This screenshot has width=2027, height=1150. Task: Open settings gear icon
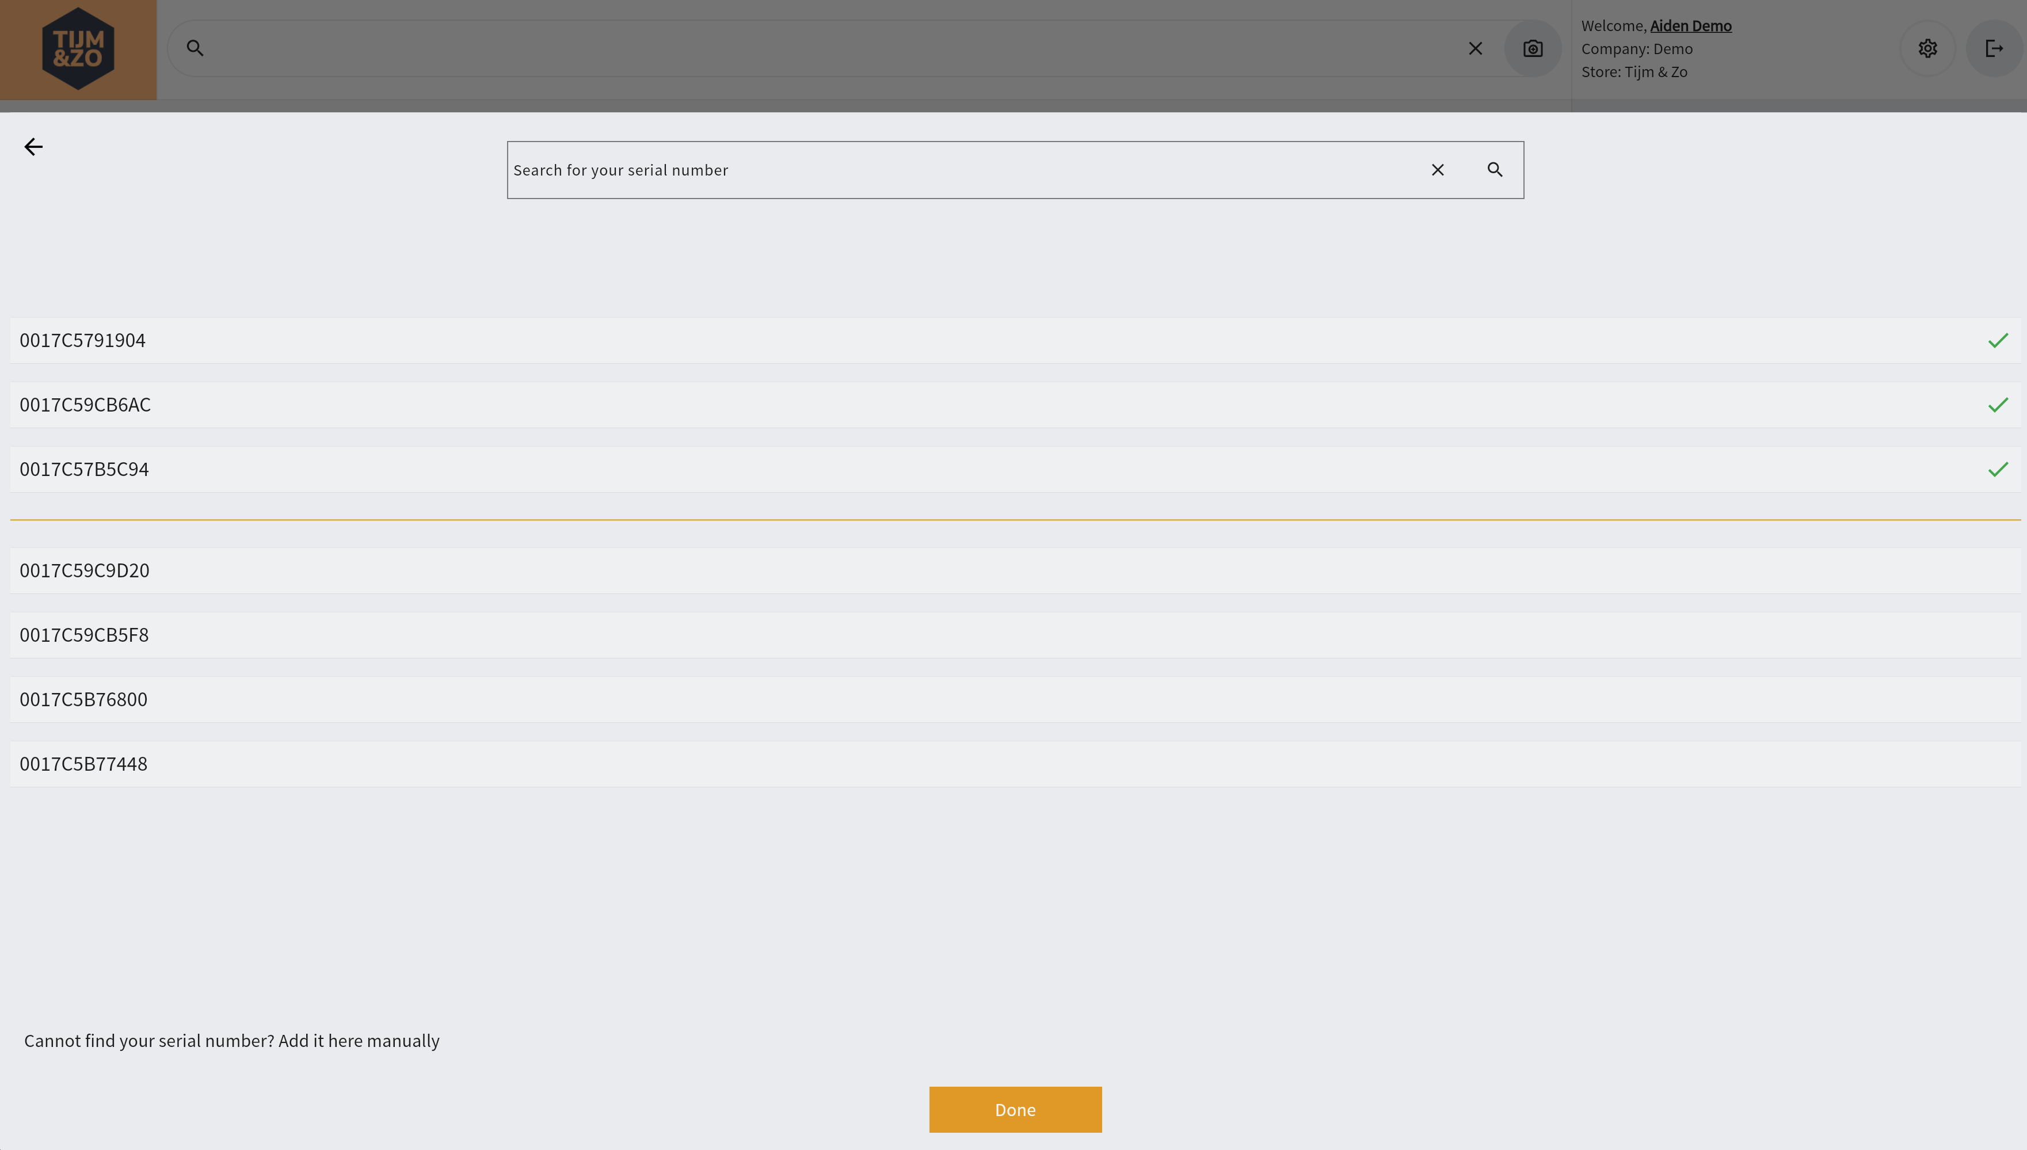coord(1927,48)
